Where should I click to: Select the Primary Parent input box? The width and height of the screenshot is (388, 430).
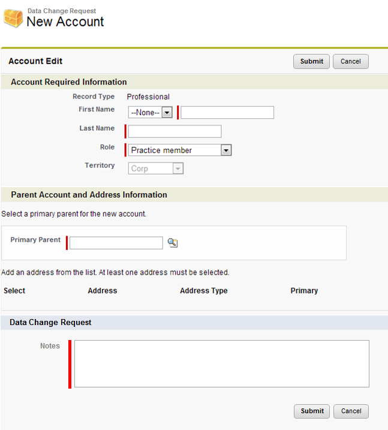pos(116,242)
